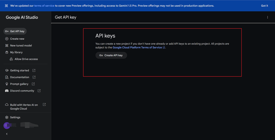Open the terms of service link in banner

(x=44, y=6)
